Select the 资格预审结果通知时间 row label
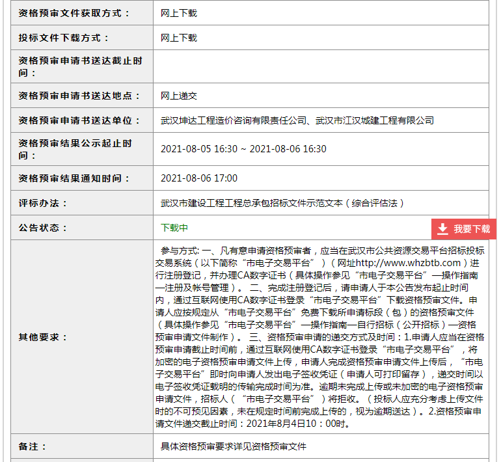Image resolution: width=501 pixels, height=462 pixels. (x=74, y=178)
